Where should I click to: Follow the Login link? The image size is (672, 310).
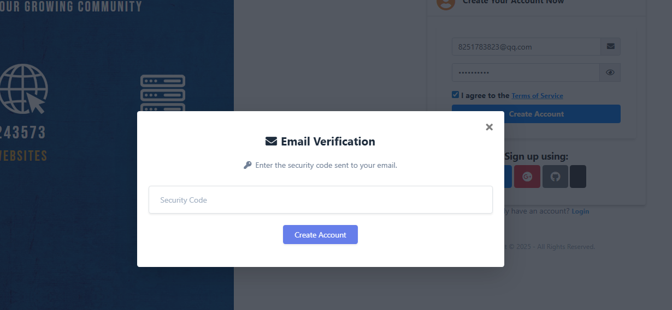[x=580, y=211]
